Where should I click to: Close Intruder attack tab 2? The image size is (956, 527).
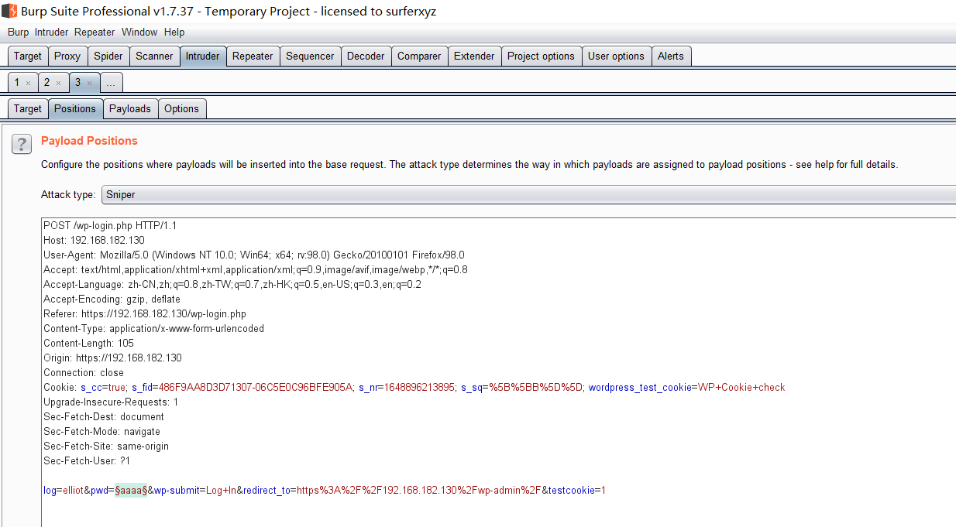point(59,83)
